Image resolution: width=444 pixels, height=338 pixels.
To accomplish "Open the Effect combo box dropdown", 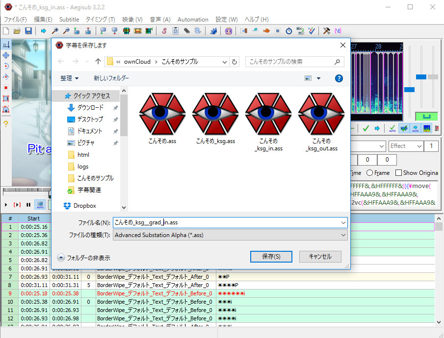I will pos(419,146).
